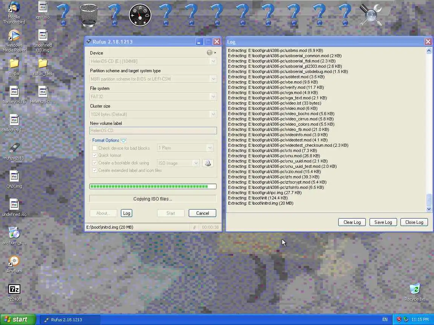Viewport: 434px width, 325px height.
Task: Click the 'Copying ISO files...' status text
Action: pyautogui.click(x=153, y=199)
